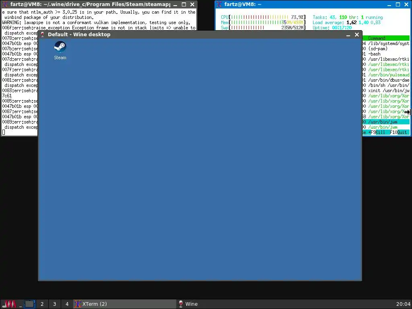Click the 006f:err:seh:raise_exception line
The width and height of the screenshot is (412, 309).
click(x=99, y=28)
